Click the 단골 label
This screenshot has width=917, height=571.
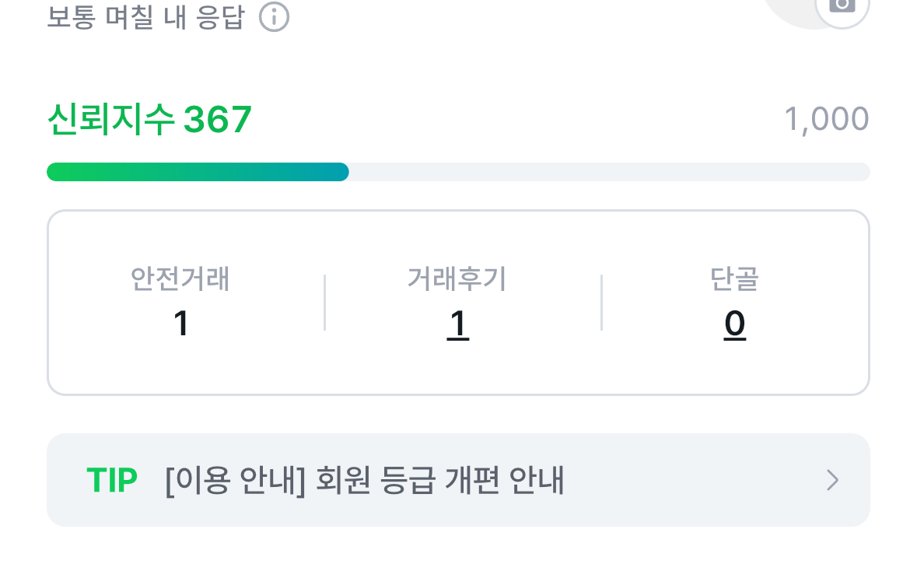[734, 278]
